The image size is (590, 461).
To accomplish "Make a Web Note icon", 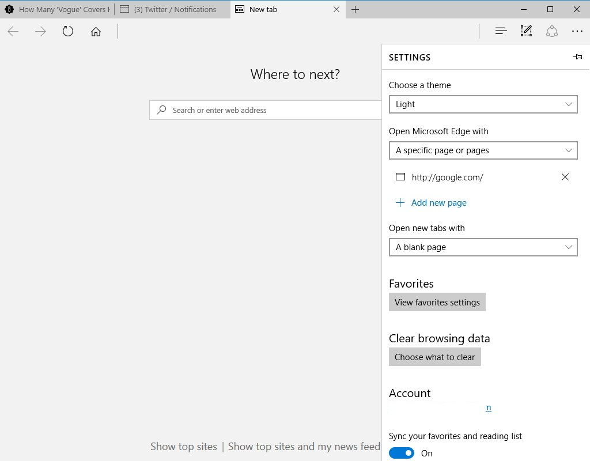I will (526, 31).
